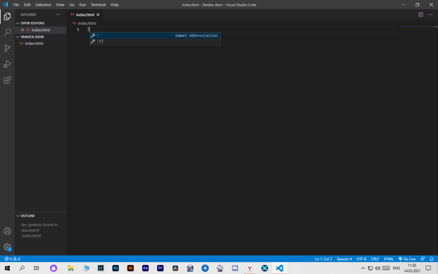This screenshot has height=274, width=438.
Task: Open the Go menu
Action: pyautogui.click(x=72, y=5)
